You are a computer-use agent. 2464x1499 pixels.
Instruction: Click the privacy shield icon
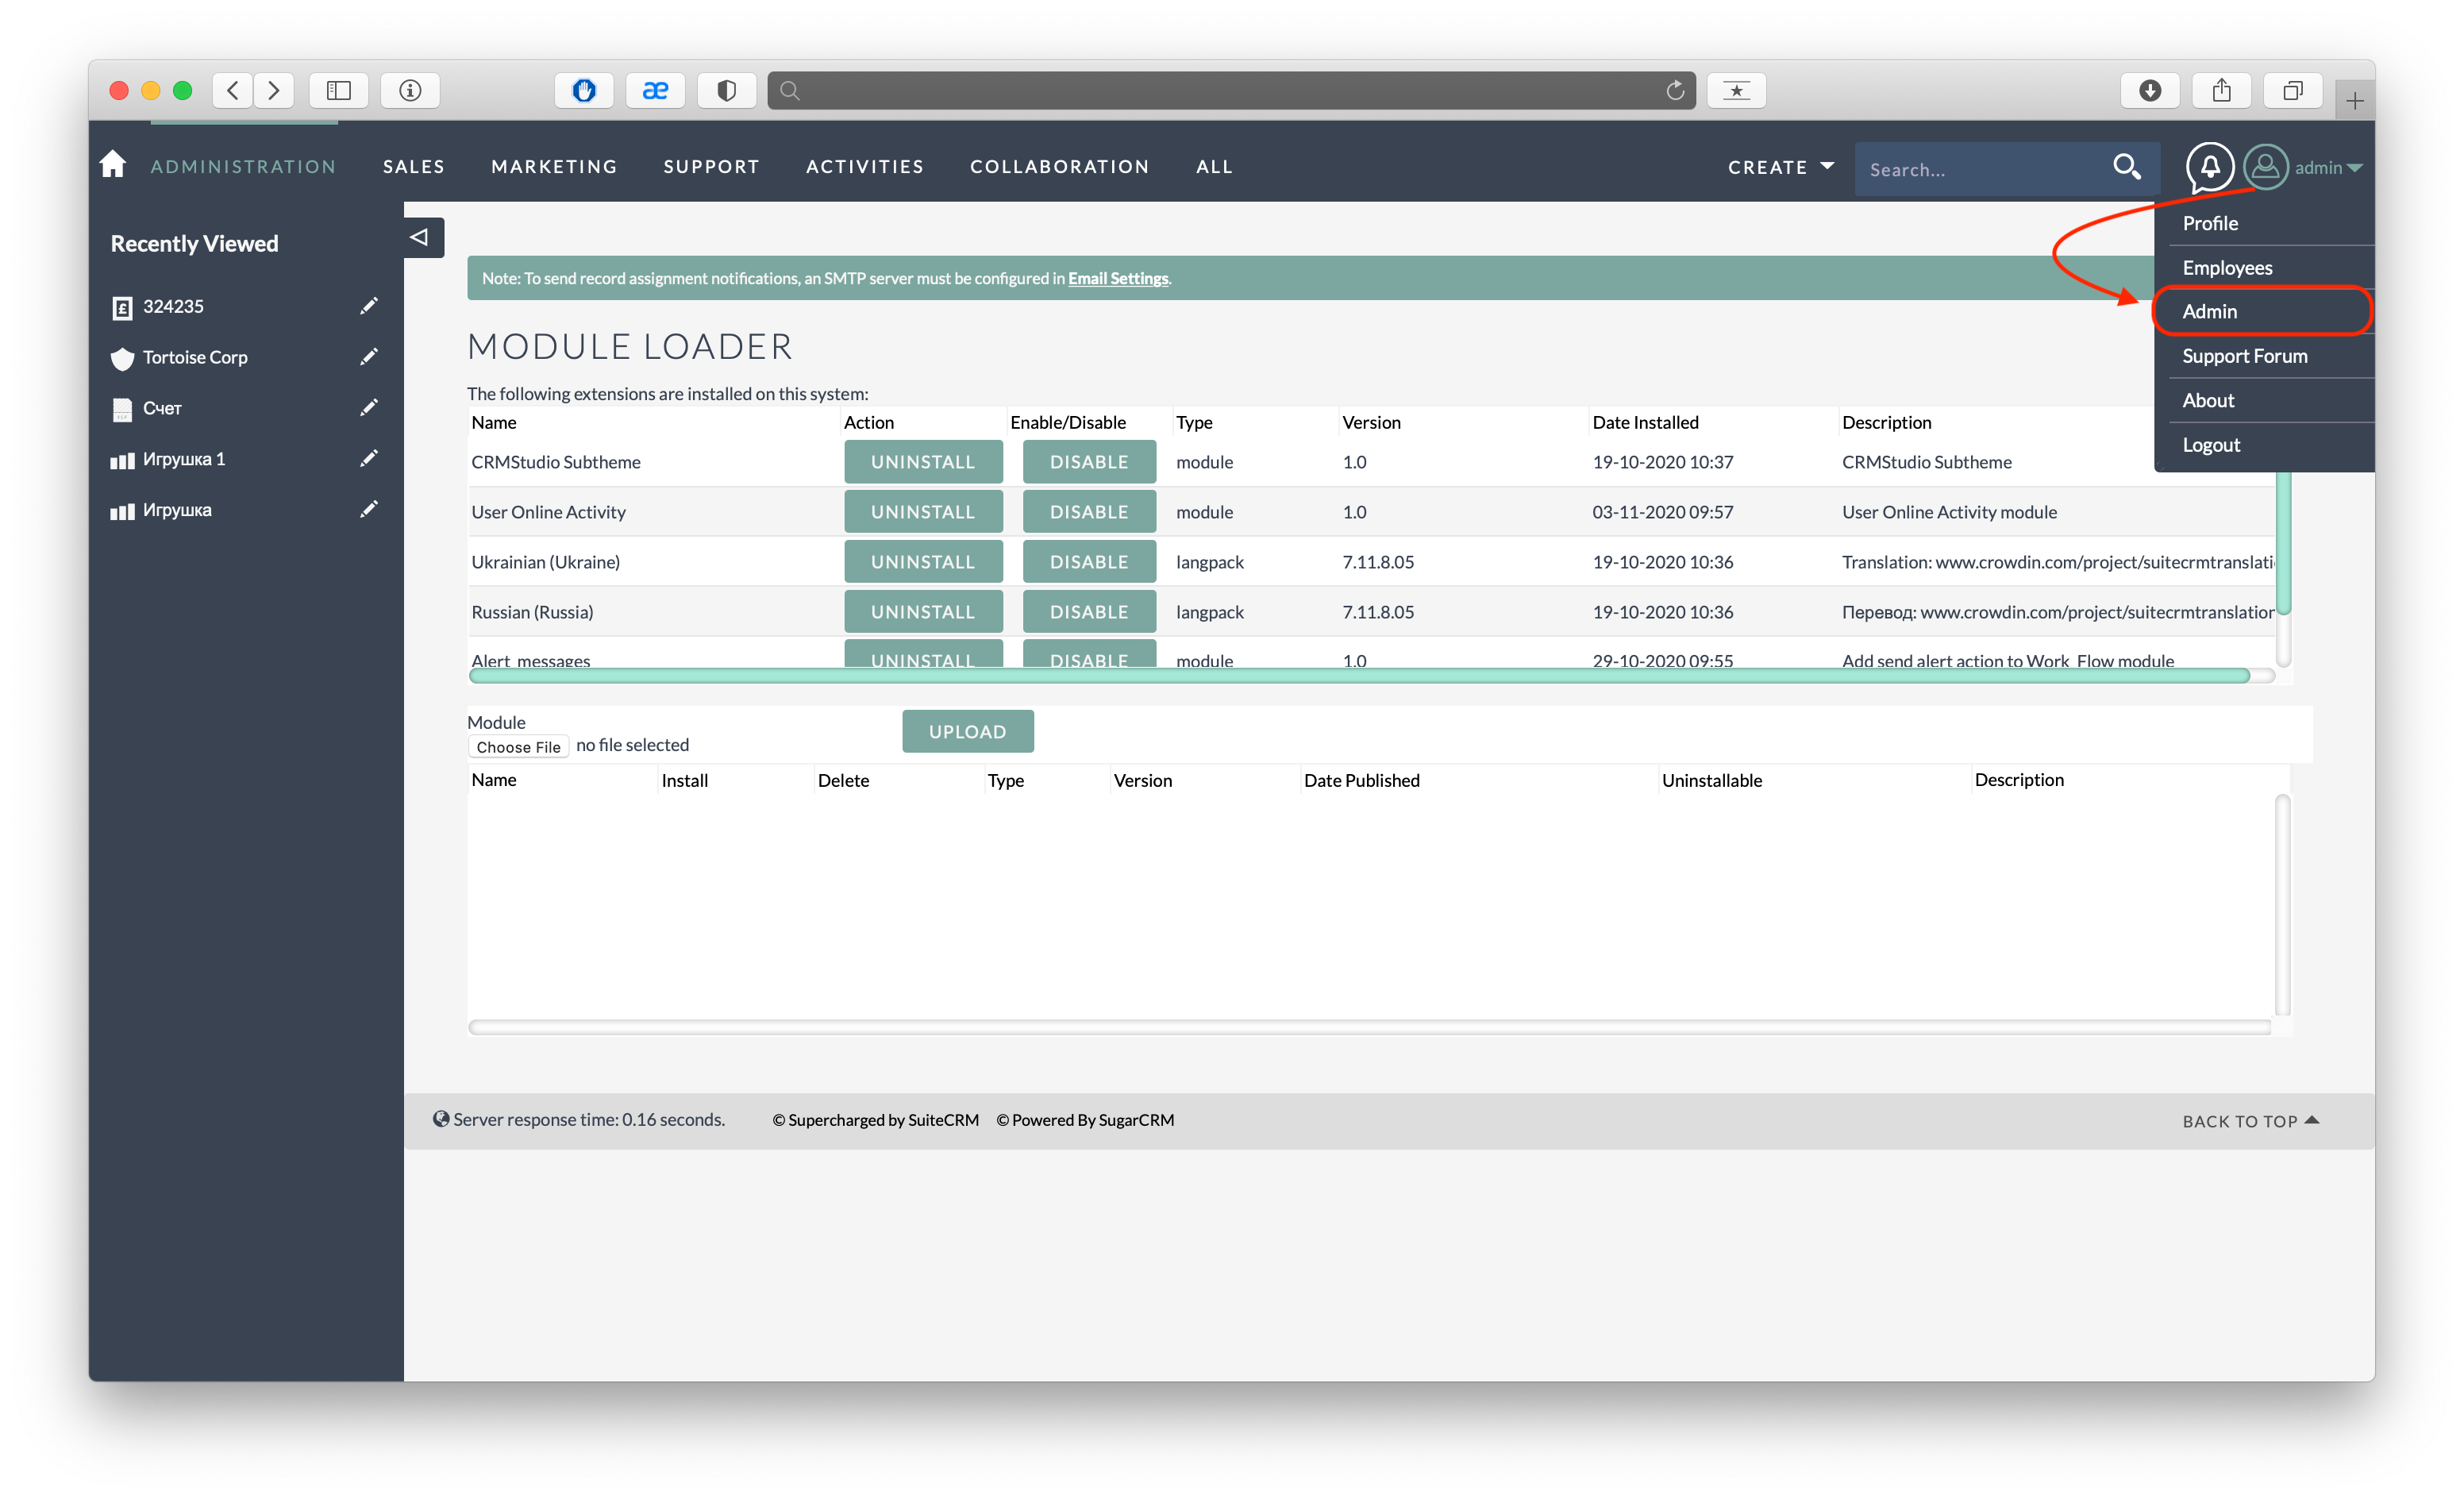click(x=727, y=90)
